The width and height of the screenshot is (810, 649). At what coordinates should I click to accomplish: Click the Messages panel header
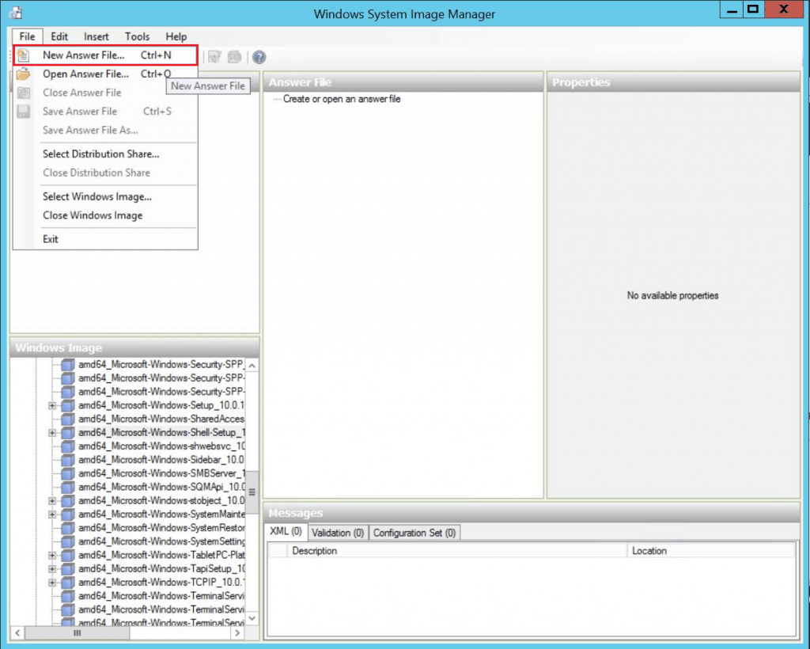(x=531, y=513)
